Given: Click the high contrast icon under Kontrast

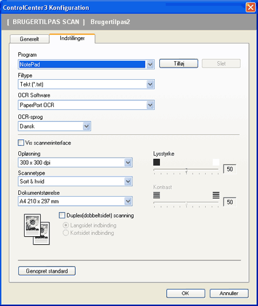Looking at the screenshot, I should point(216,195).
